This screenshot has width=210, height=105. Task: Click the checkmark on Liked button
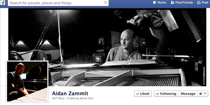coord(138,94)
